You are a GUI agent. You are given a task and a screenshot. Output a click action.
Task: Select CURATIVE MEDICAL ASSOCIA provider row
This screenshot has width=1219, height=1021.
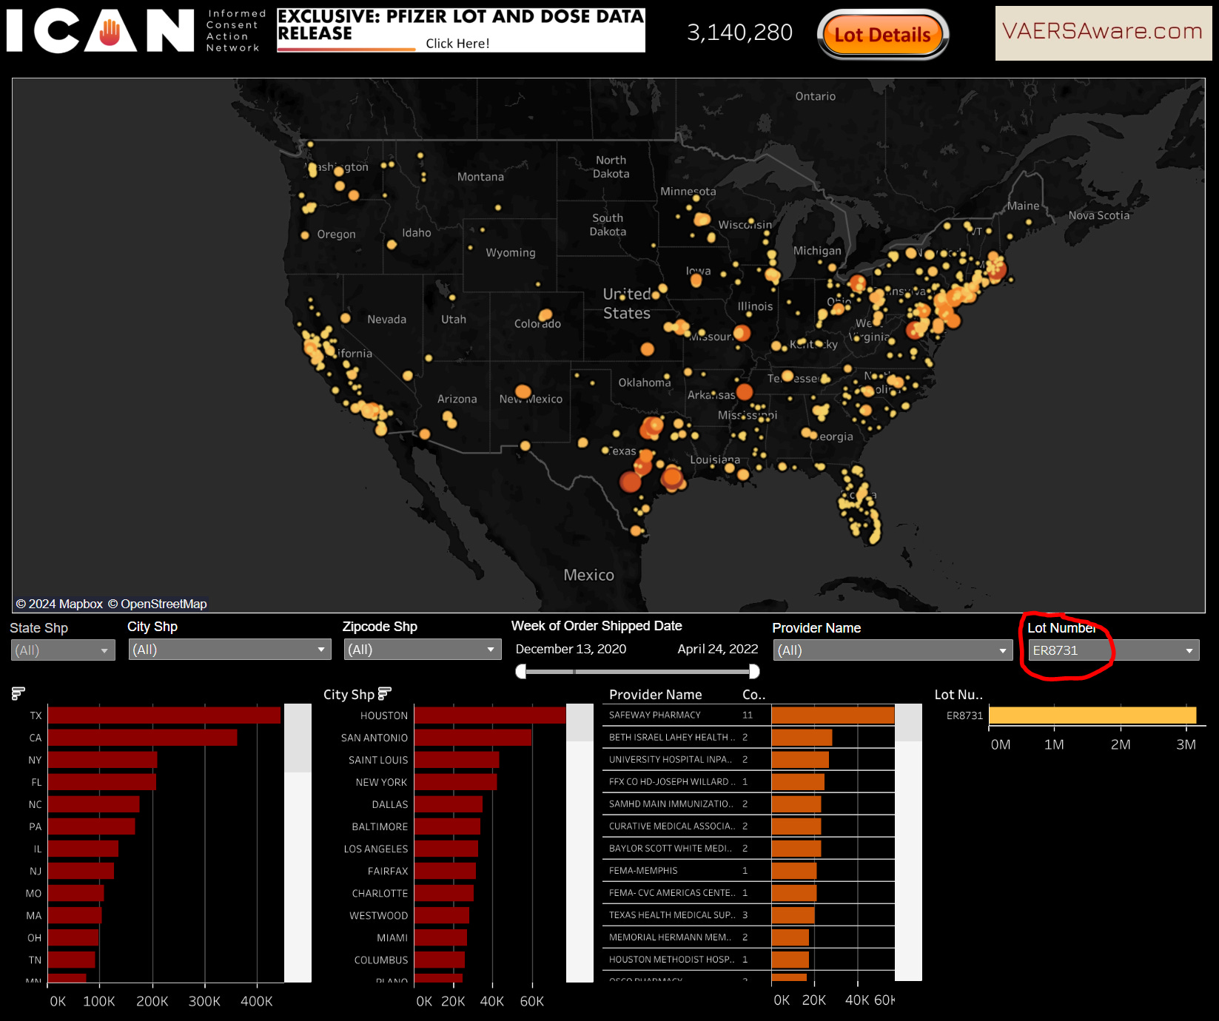coord(749,826)
